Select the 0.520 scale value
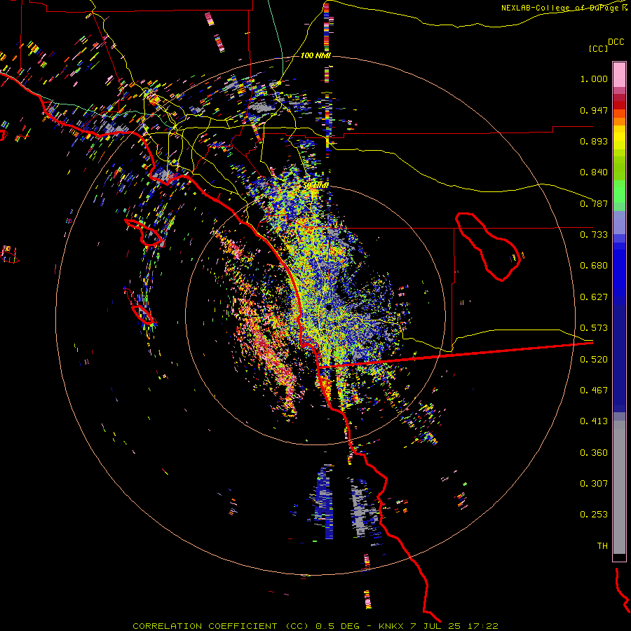Screen dimensions: 631x631 [x=594, y=360]
